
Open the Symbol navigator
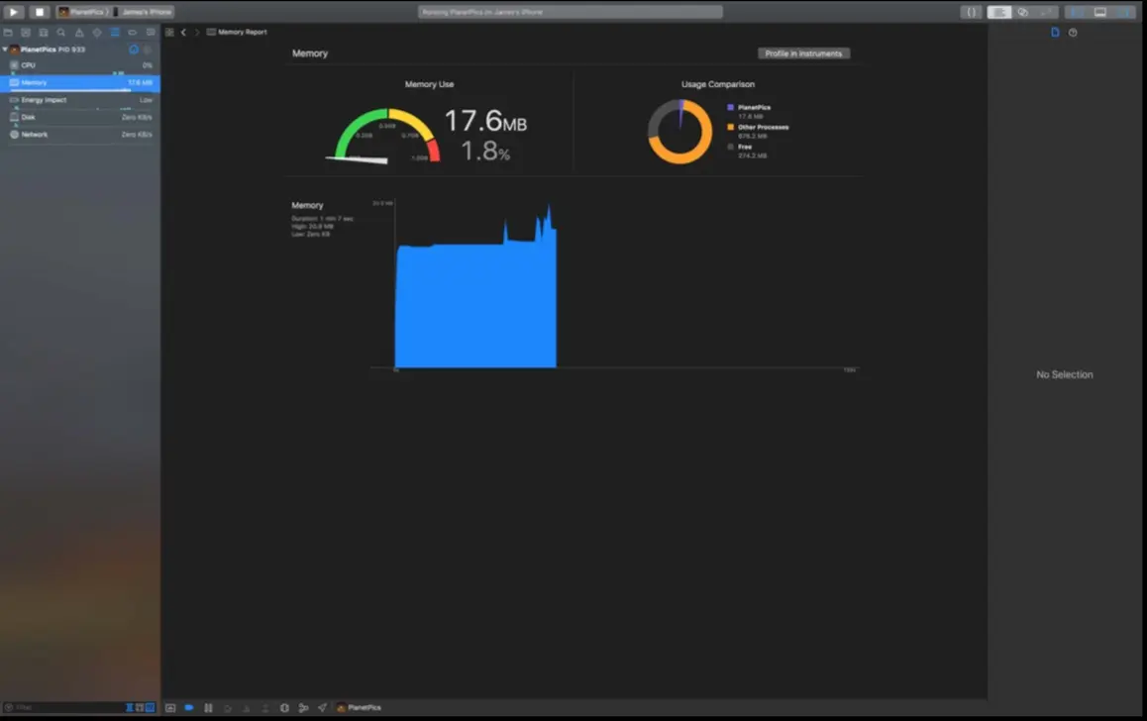(x=44, y=32)
